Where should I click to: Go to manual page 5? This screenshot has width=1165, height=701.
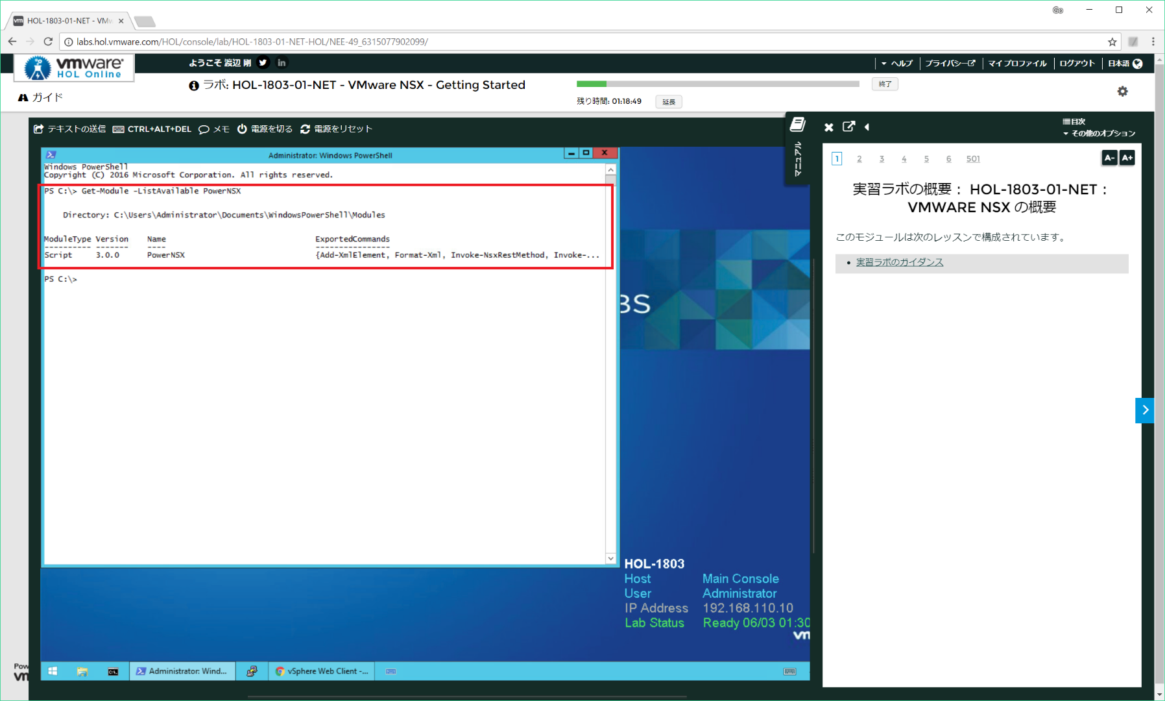926,159
